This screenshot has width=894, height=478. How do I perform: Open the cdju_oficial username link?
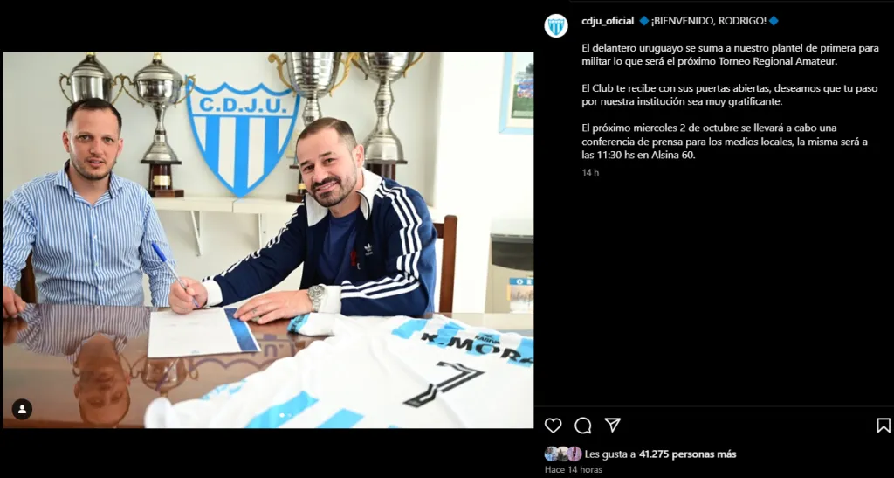(x=608, y=21)
